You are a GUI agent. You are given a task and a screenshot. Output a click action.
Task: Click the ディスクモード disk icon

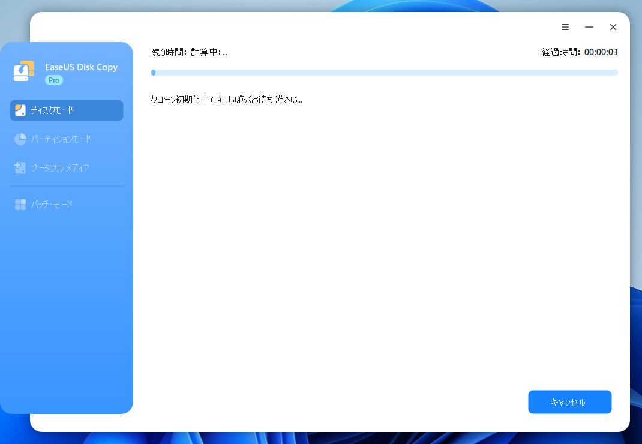(x=20, y=110)
